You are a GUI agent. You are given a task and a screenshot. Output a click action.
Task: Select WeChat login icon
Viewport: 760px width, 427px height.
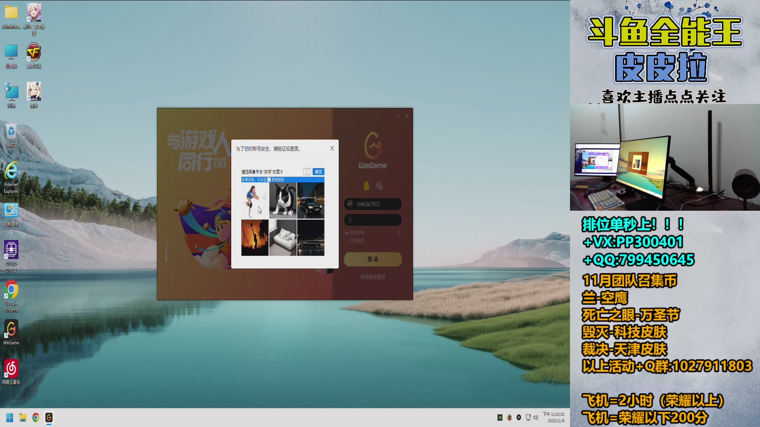[x=379, y=185]
